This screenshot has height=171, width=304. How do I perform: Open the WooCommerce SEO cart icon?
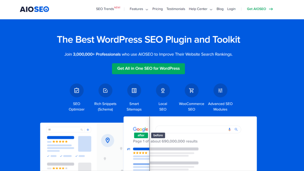[191, 90]
